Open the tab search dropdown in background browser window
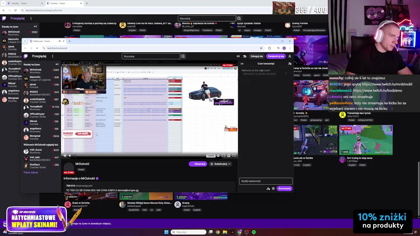The image size is (420, 236). [4, 3]
